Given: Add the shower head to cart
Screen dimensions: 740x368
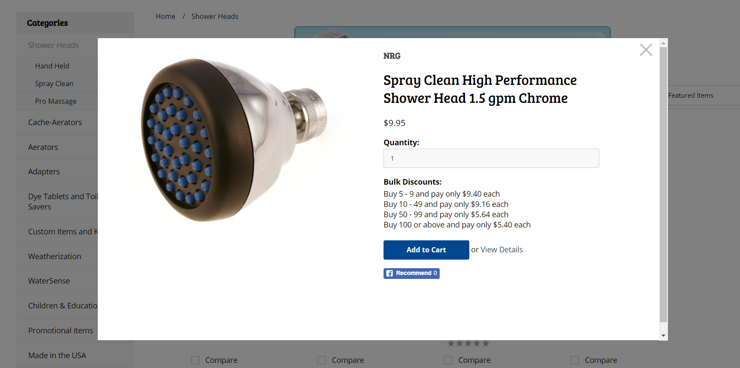Looking at the screenshot, I should pos(426,250).
